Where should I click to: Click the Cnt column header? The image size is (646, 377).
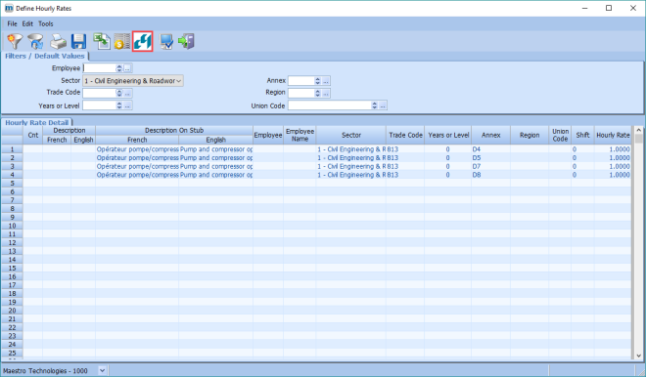point(33,135)
